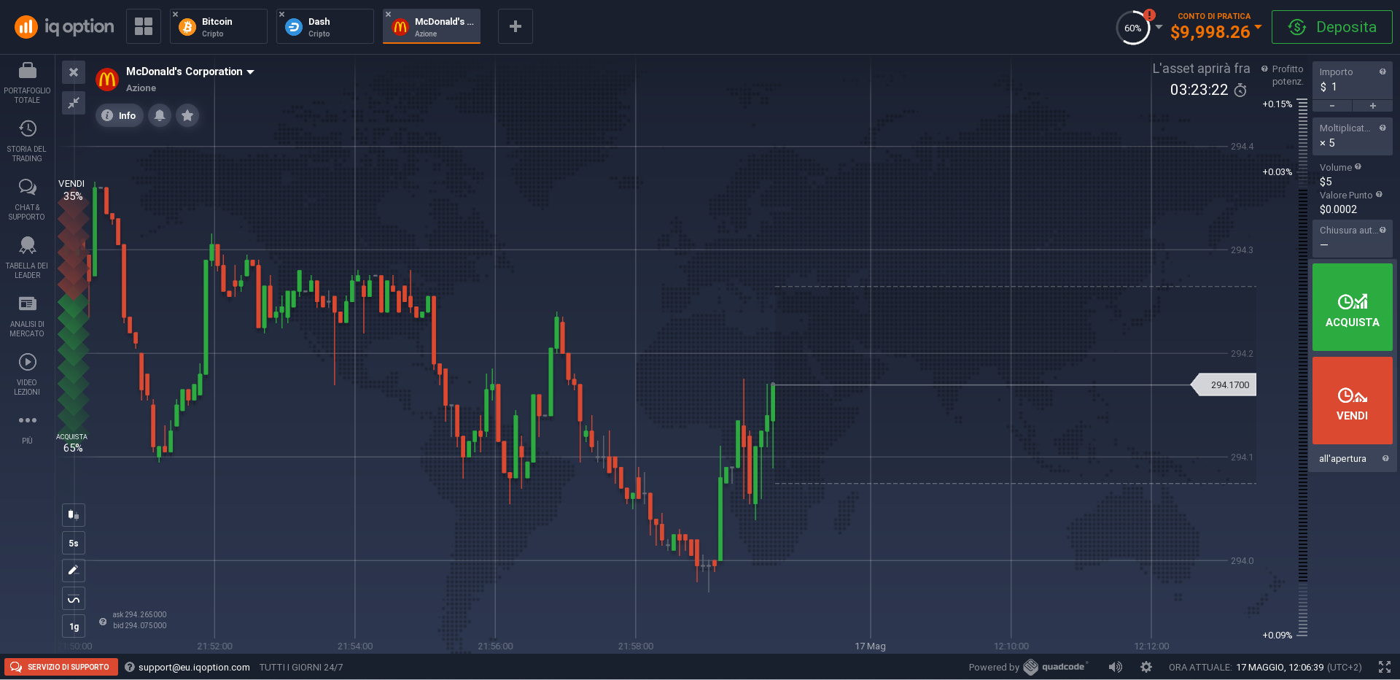Collapse the chart with shrink arrows icon
The width and height of the screenshot is (1400, 680).
(74, 103)
